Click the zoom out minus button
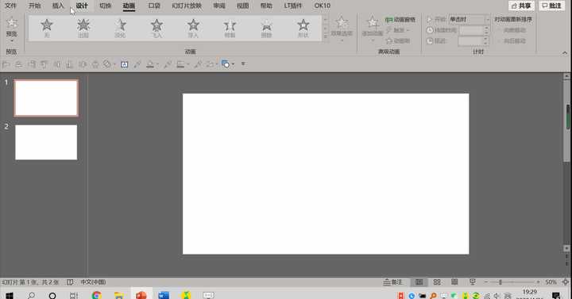The width and height of the screenshot is (572, 299). [486, 282]
